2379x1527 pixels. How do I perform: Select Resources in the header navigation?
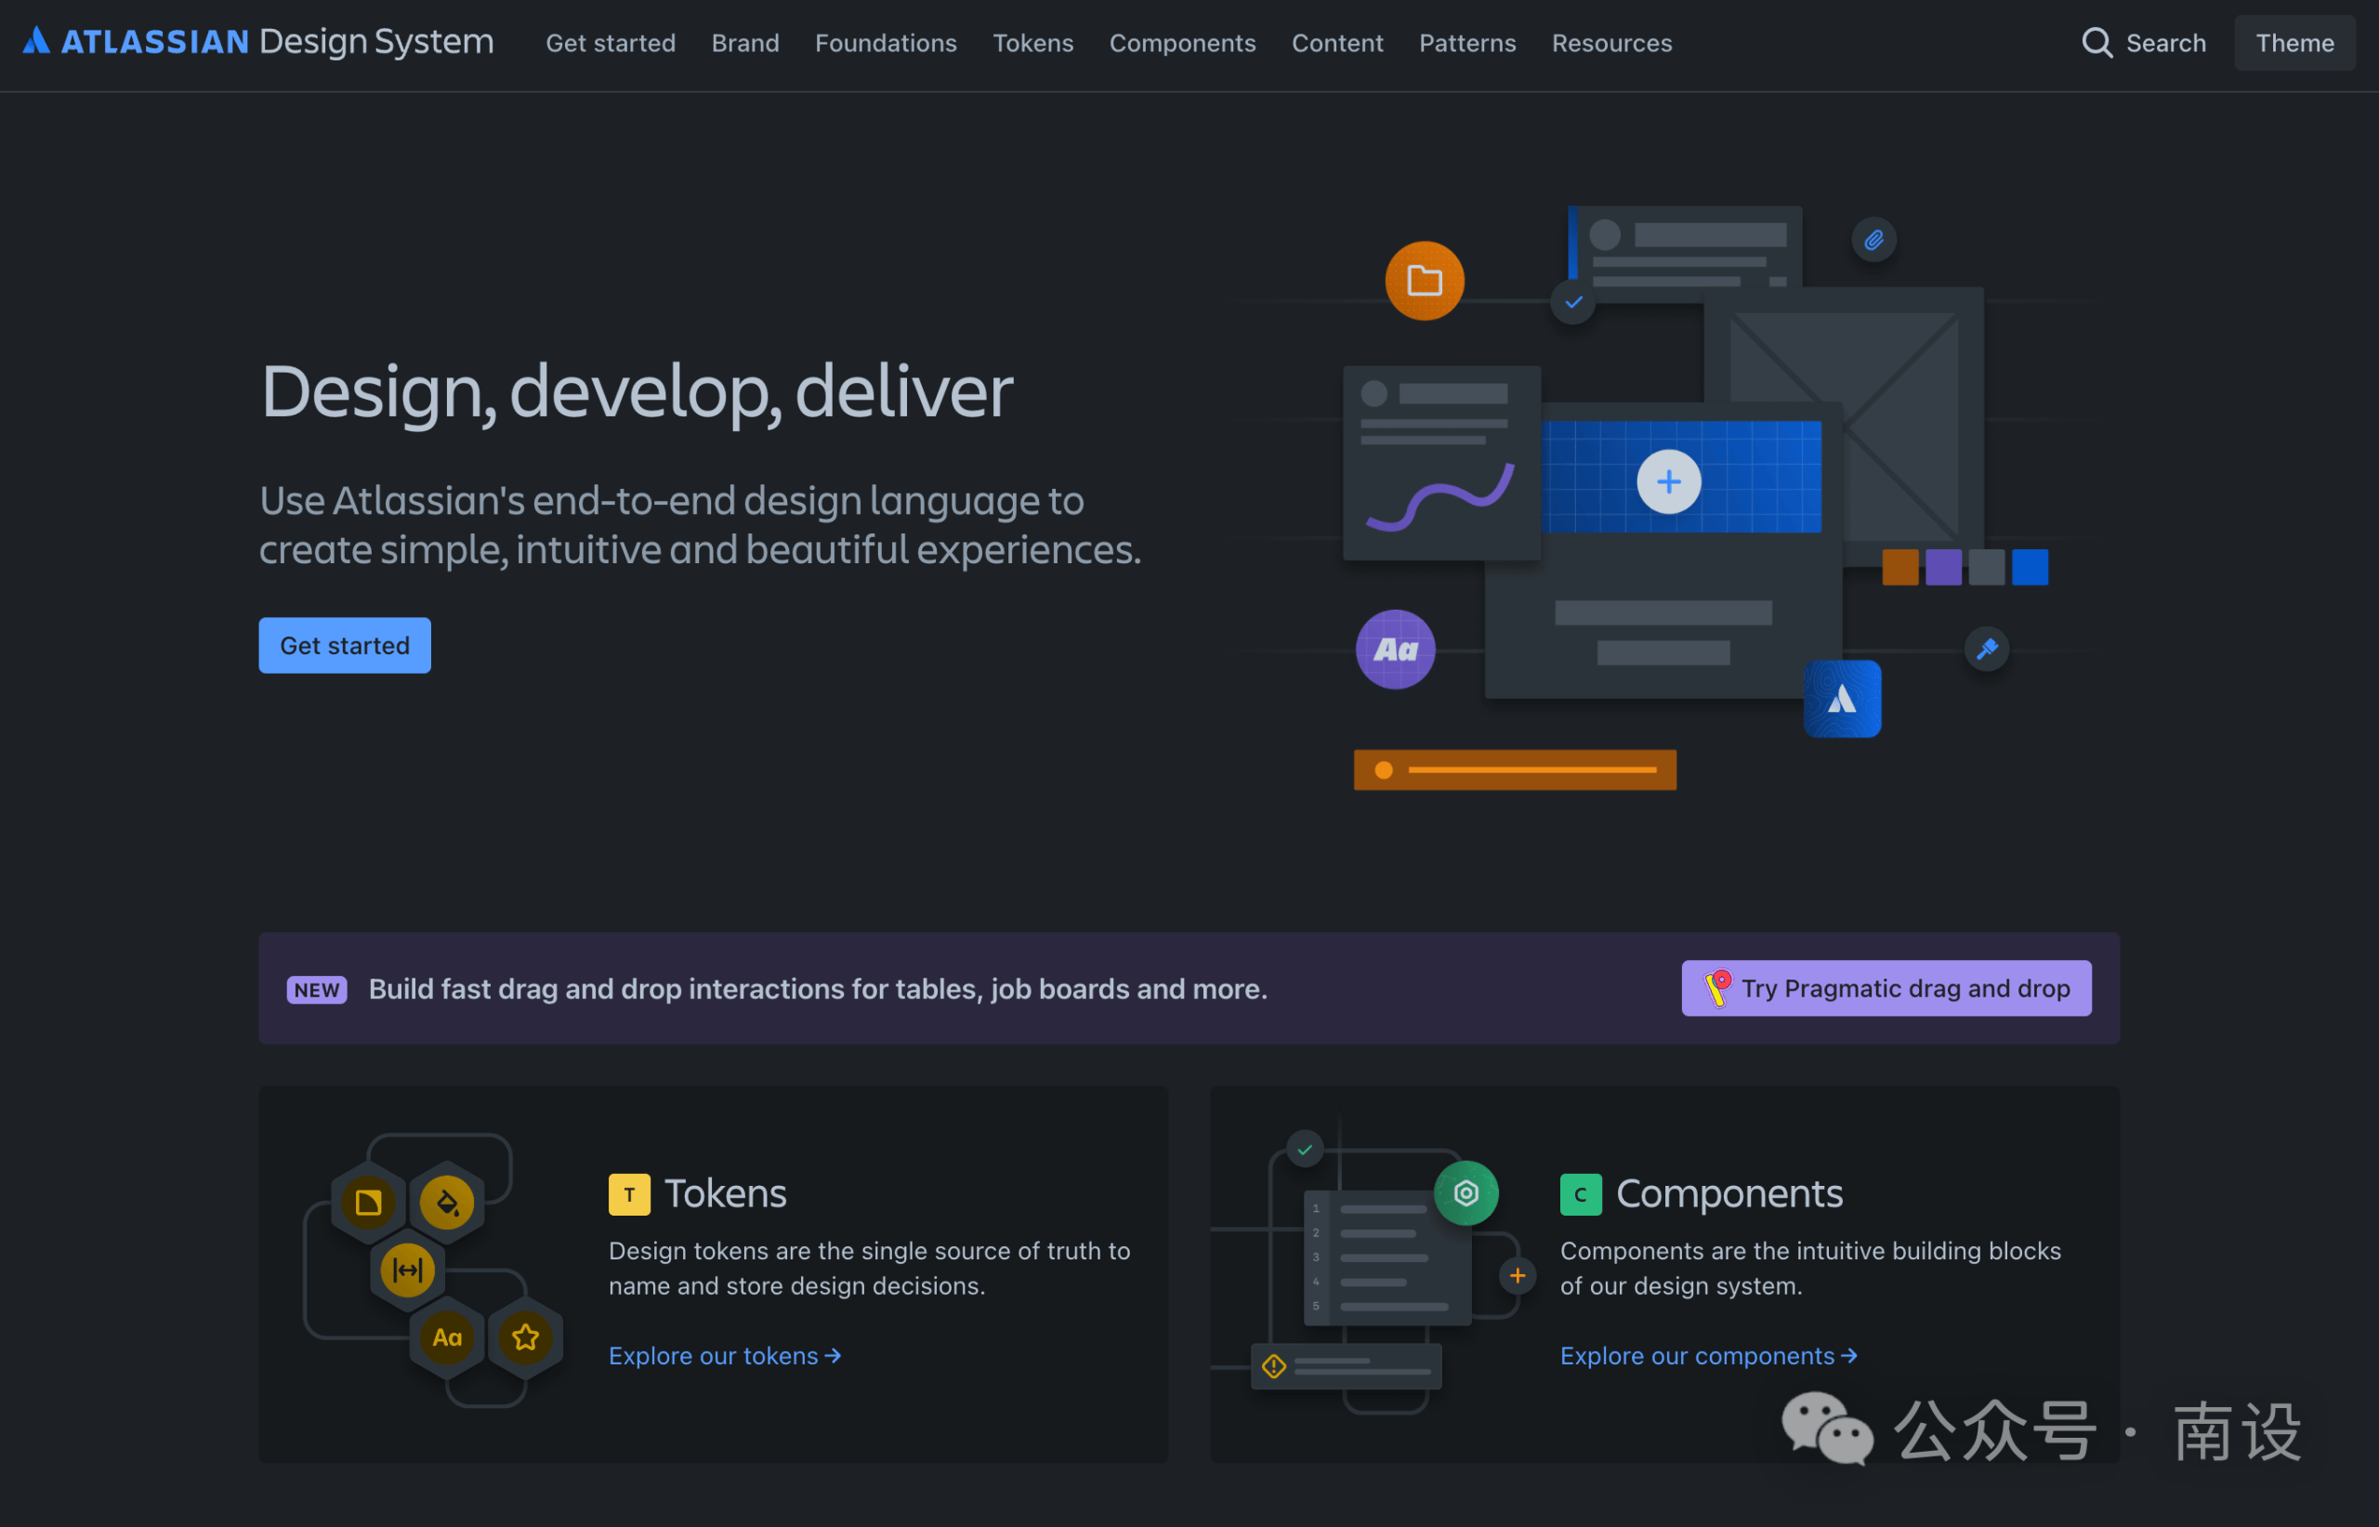[1611, 43]
